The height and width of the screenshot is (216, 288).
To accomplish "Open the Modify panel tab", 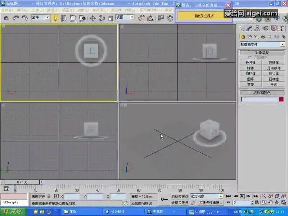I will pos(249,28).
